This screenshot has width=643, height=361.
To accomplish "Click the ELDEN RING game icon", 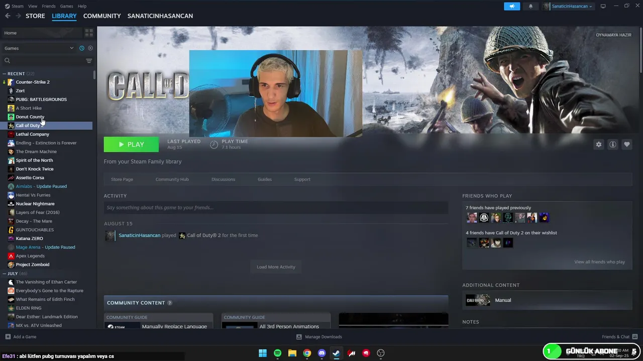I will [11, 308].
